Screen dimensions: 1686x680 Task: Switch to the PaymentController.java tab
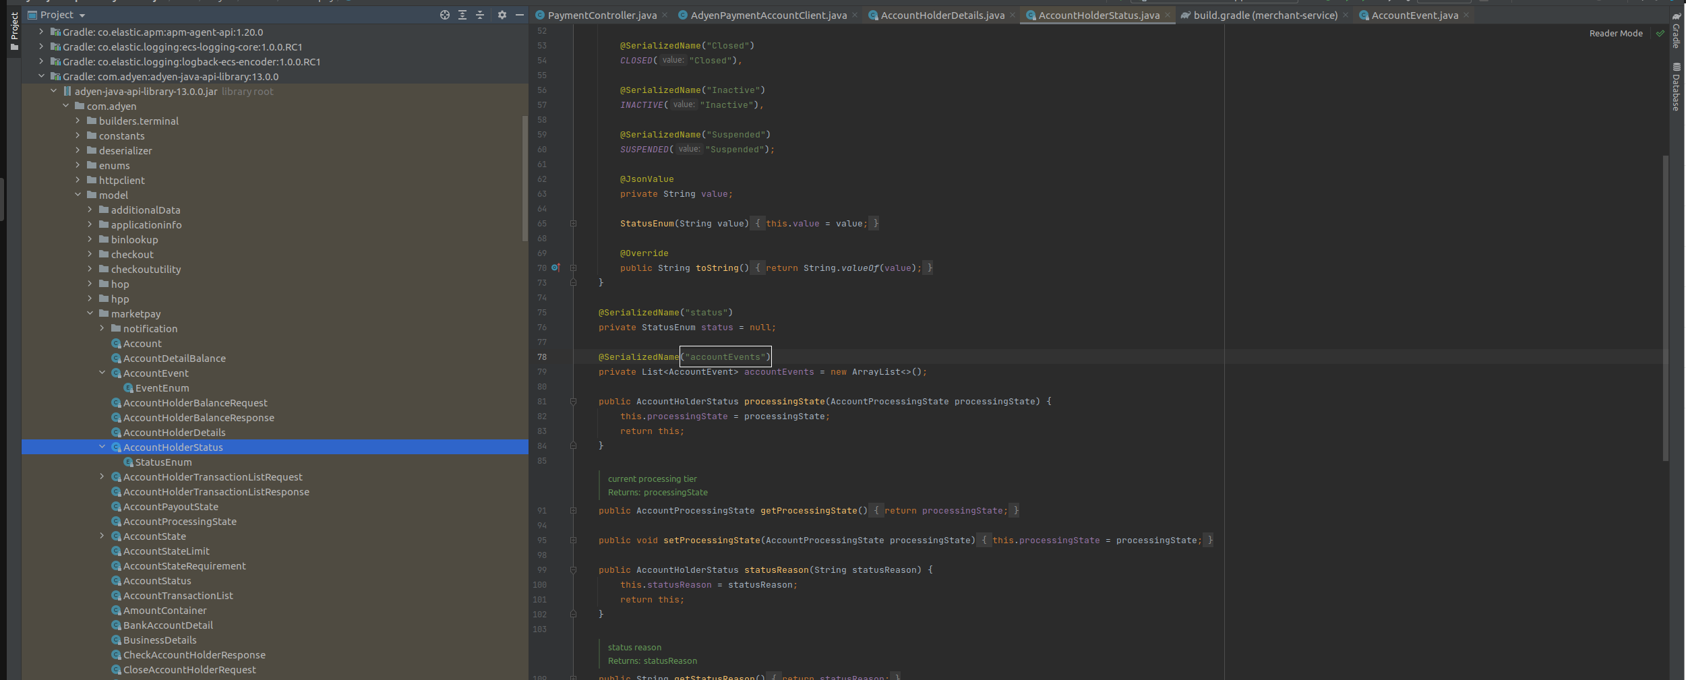597,14
